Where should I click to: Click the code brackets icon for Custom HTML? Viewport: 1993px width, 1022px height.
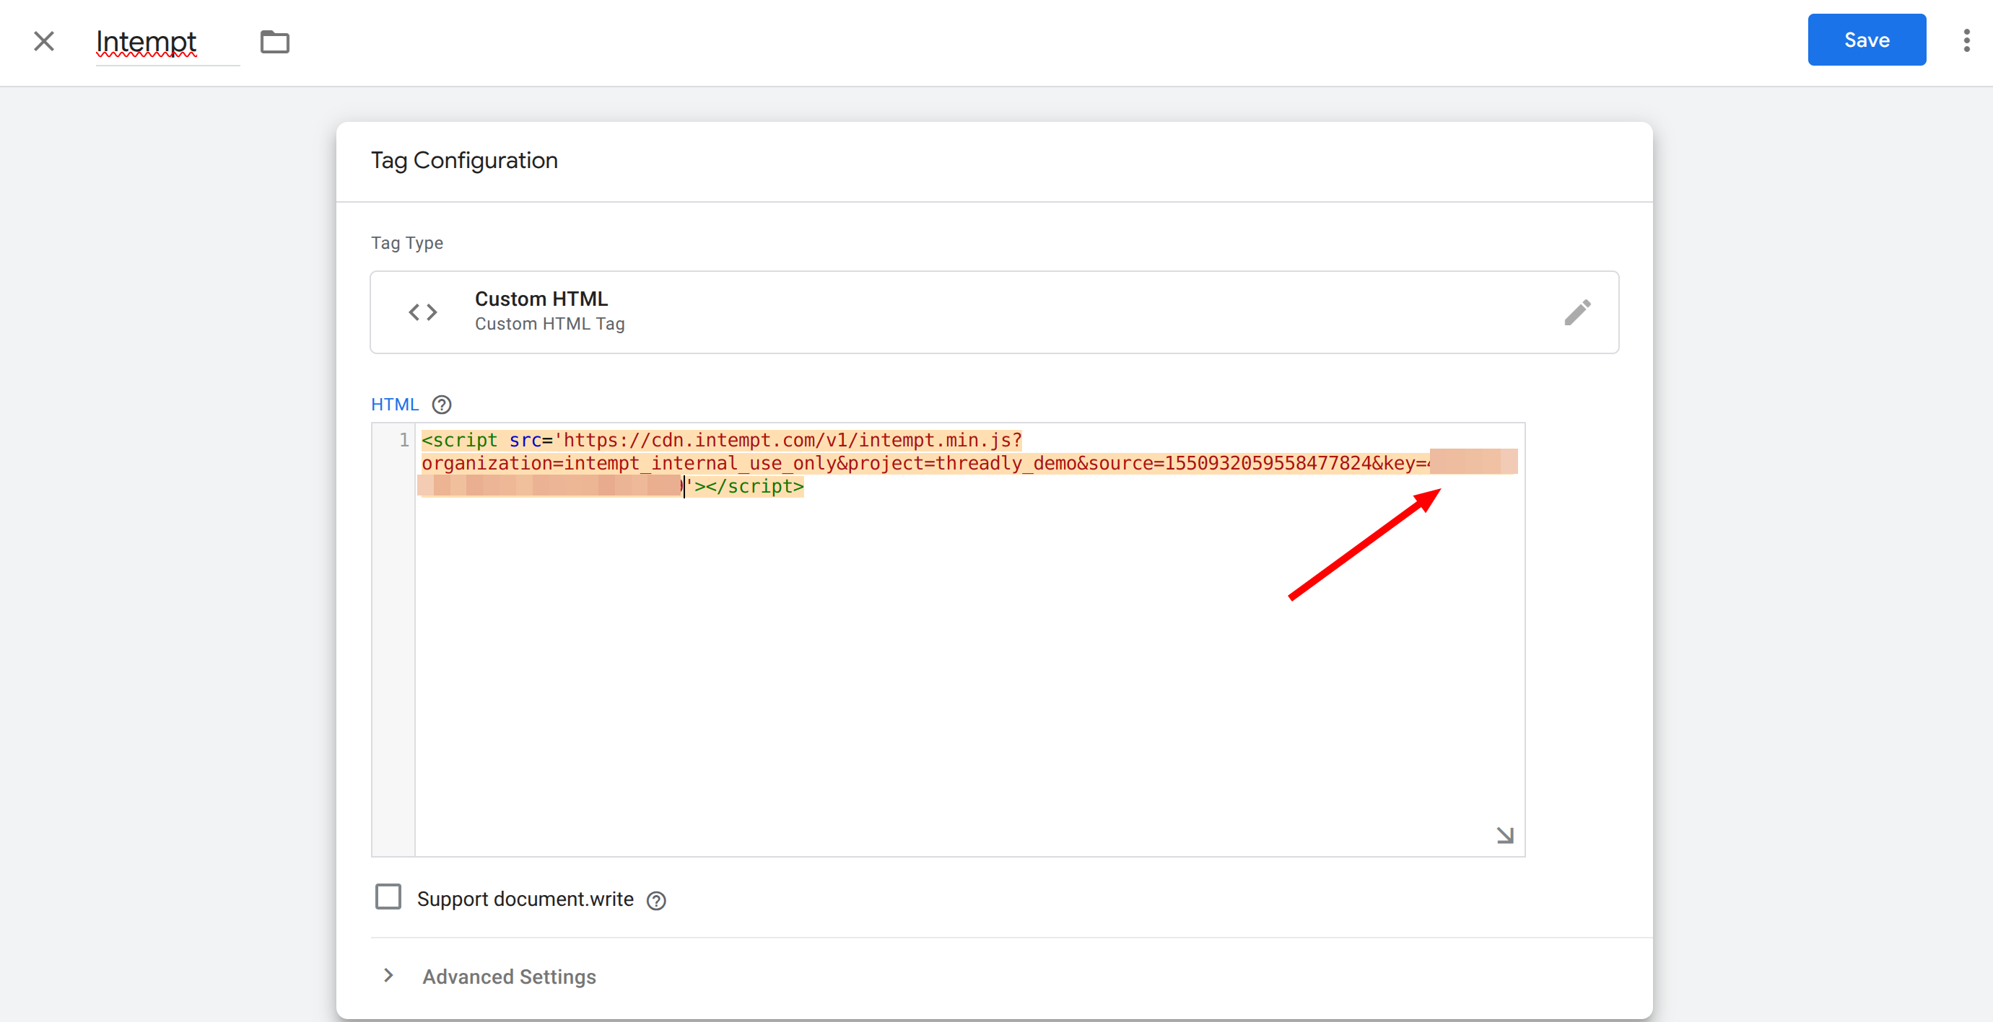tap(423, 312)
